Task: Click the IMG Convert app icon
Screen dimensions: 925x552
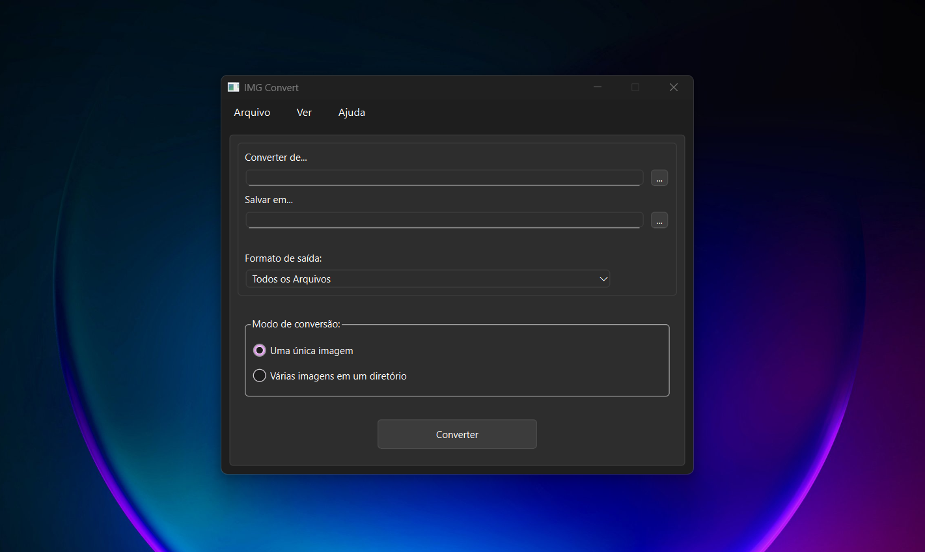Action: click(x=233, y=87)
